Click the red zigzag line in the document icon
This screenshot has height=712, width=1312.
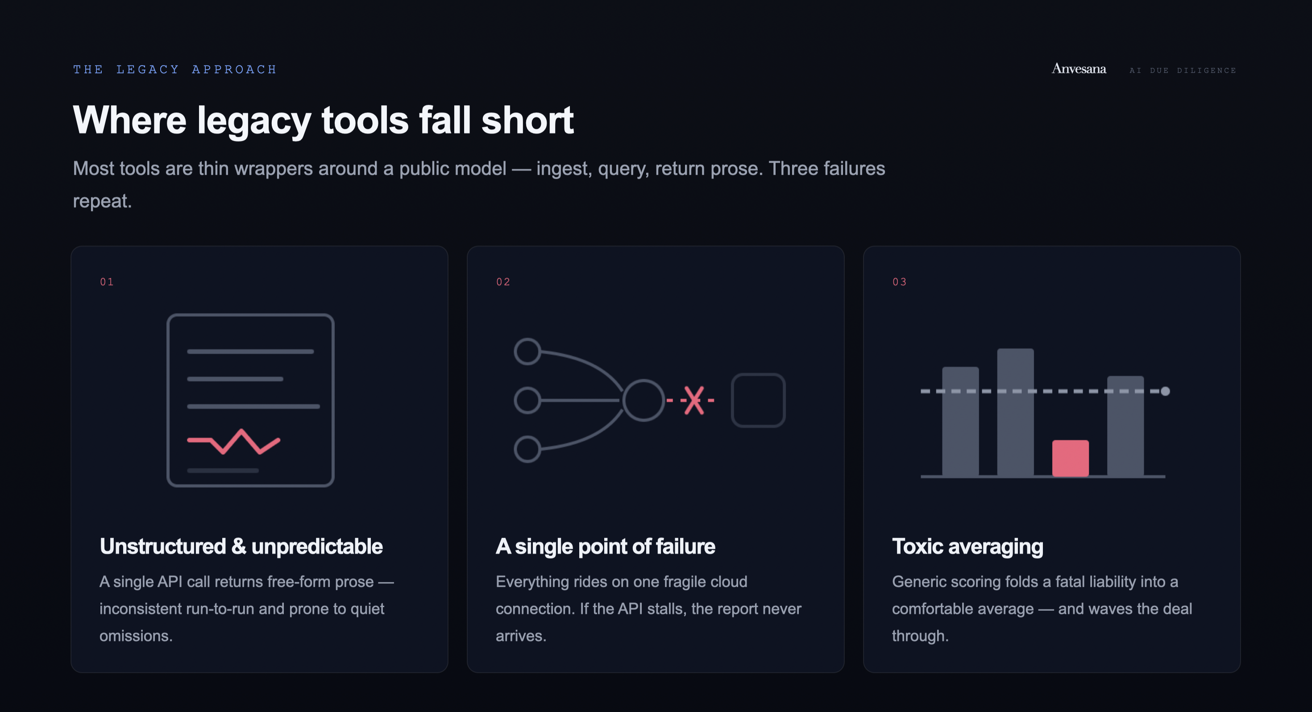click(234, 441)
